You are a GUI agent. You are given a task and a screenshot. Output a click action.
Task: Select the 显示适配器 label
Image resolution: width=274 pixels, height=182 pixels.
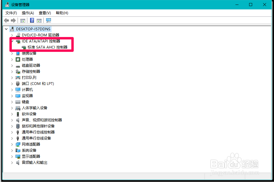point(31,157)
